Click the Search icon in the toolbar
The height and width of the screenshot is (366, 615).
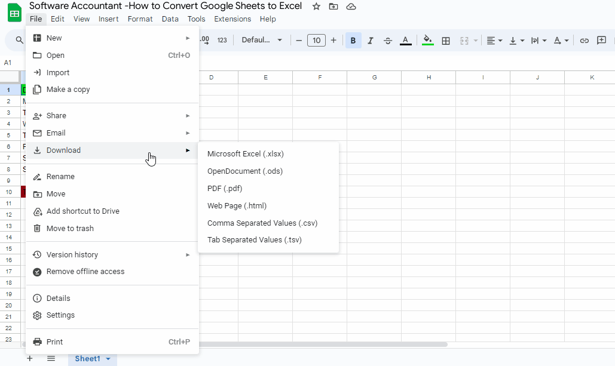click(x=18, y=40)
